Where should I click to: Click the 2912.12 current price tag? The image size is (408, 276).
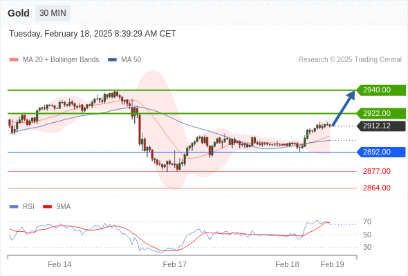(381, 126)
